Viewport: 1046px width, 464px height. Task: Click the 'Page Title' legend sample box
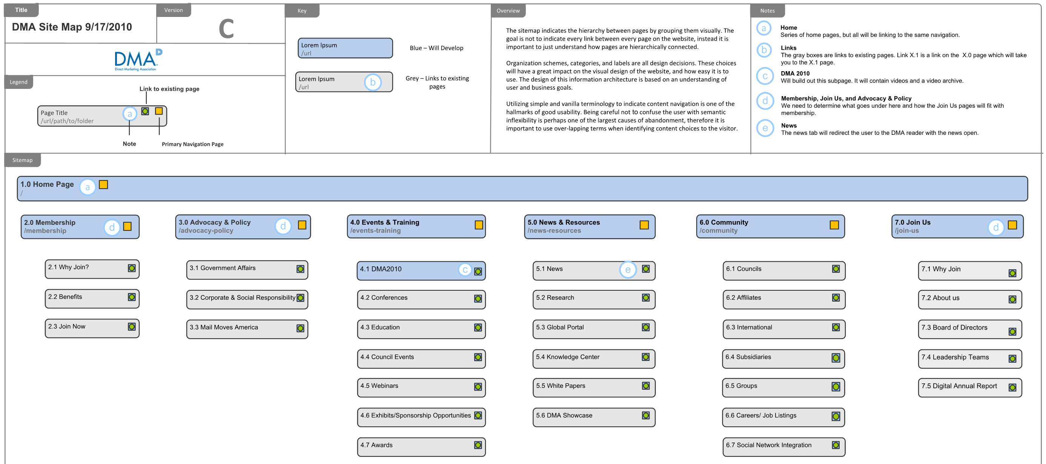[x=102, y=116]
